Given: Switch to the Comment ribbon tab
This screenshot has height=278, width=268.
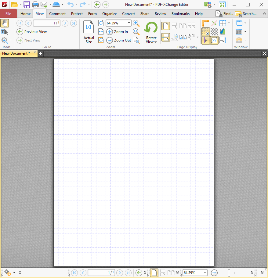Looking at the screenshot, I should [x=57, y=14].
